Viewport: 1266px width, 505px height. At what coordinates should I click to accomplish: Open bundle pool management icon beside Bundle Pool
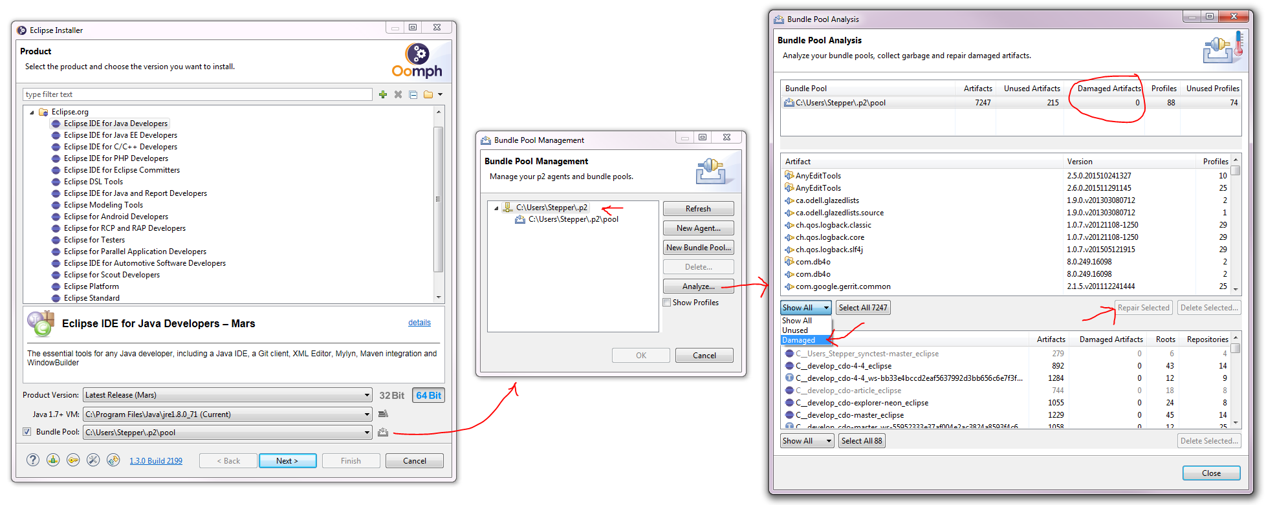[x=383, y=432]
